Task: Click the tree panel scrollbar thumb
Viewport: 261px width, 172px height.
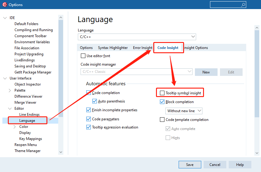Action: [61, 68]
